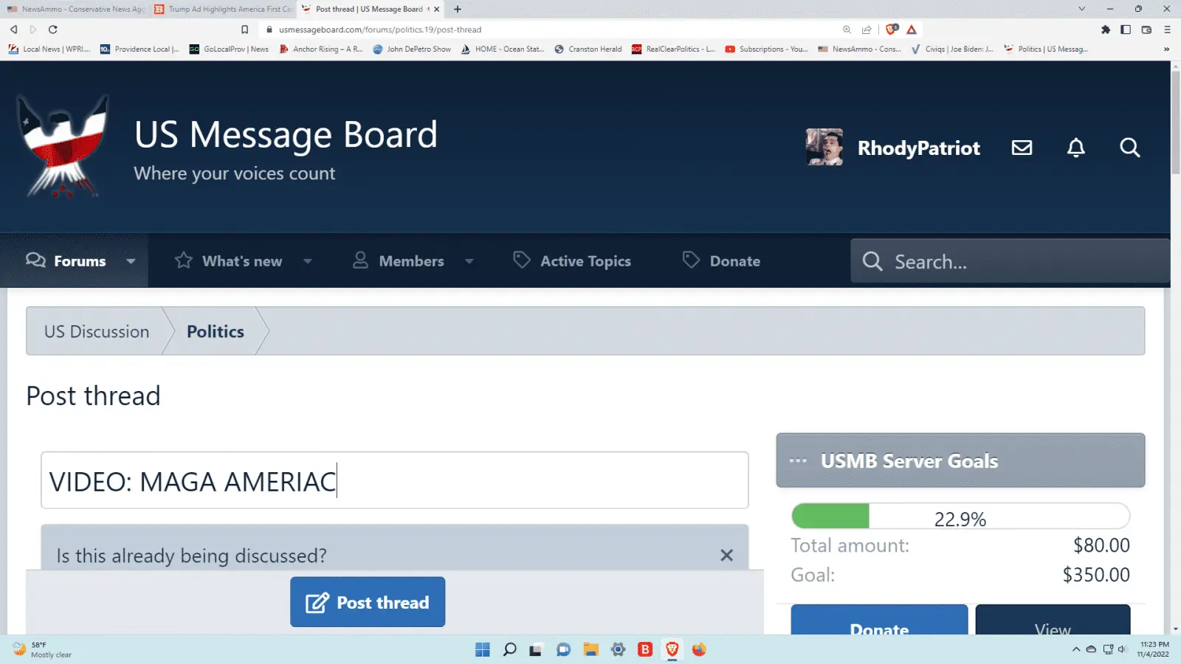Open the Providence Local bookmark

(x=140, y=49)
